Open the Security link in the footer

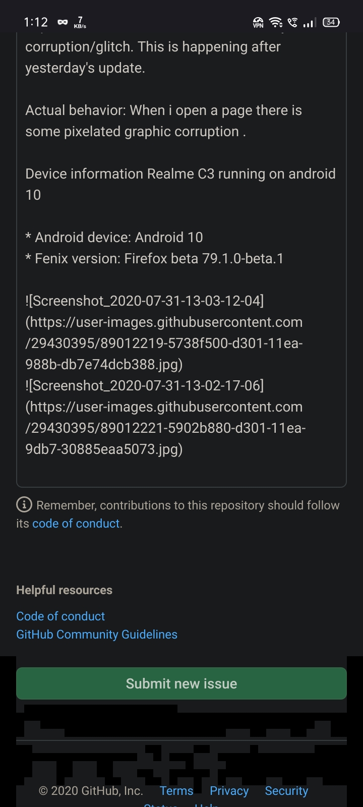[x=286, y=791]
